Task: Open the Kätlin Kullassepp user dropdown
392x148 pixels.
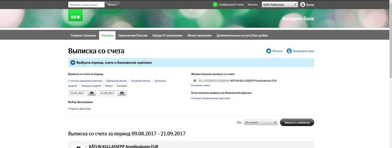Action: (x=280, y=4)
